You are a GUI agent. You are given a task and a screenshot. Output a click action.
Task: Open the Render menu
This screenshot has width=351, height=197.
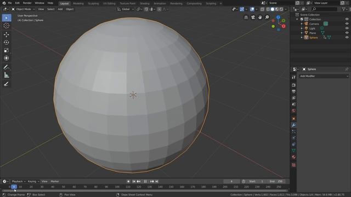(27, 3)
